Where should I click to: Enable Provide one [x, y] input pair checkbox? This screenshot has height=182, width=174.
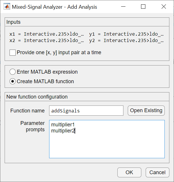coord(12,53)
